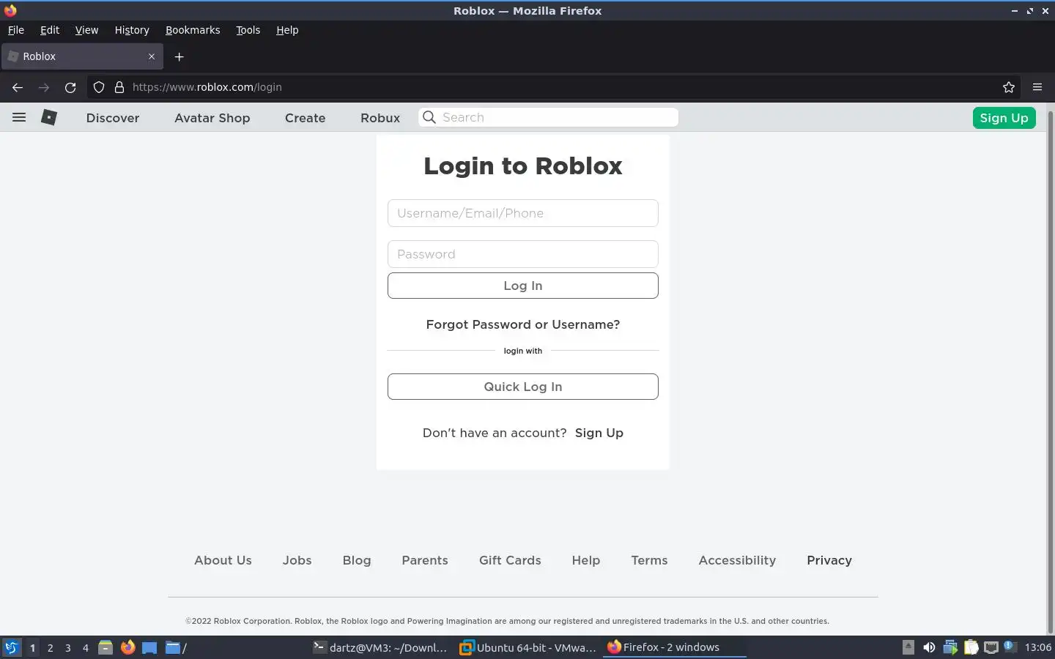Close the Roblox tab
The image size is (1055, 659).
pyautogui.click(x=152, y=56)
